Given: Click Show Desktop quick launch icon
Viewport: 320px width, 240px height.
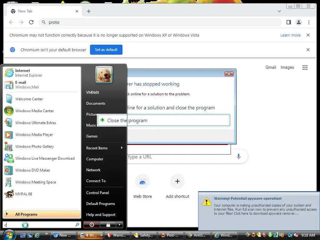Looking at the screenshot, I should [x=23, y=235].
